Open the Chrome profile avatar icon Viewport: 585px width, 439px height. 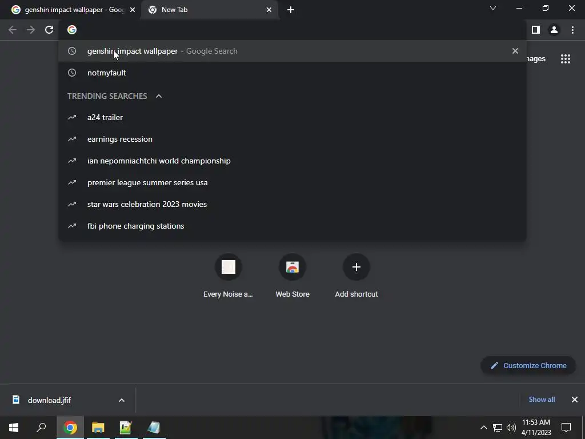pos(554,30)
